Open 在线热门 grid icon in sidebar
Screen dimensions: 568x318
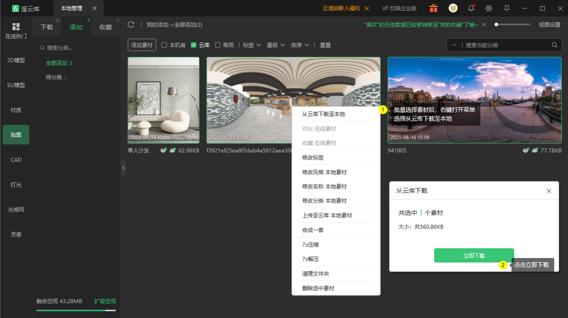coord(16,27)
